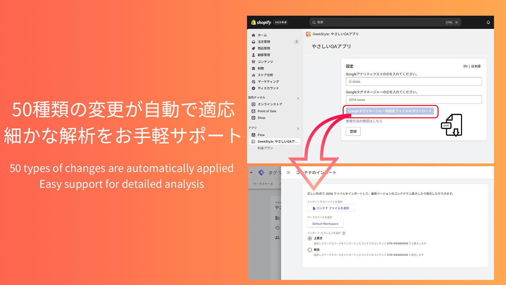Open the Default Workspace selector
Image resolution: width=506 pixels, height=285 pixels.
[x=325, y=224]
